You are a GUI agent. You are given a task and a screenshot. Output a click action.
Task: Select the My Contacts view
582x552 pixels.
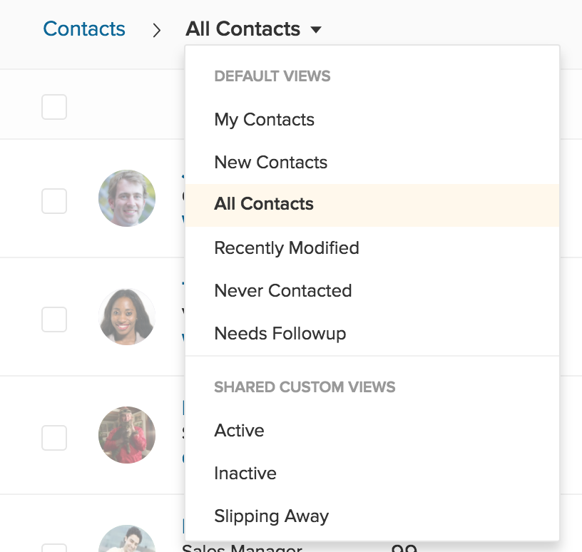coord(264,120)
